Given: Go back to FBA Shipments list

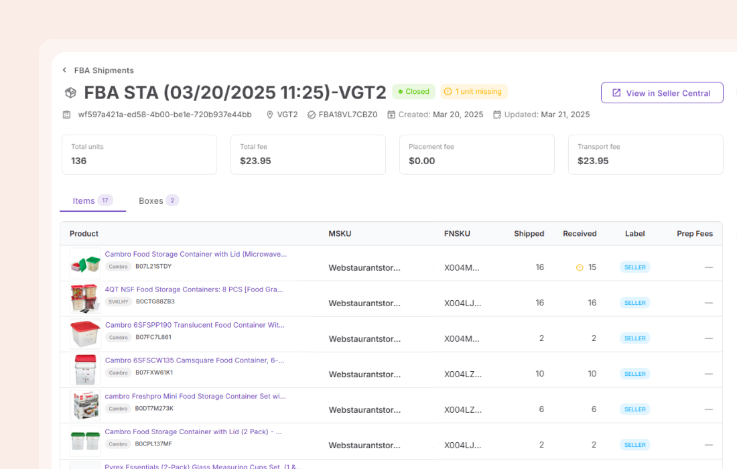Looking at the screenshot, I should [x=103, y=70].
